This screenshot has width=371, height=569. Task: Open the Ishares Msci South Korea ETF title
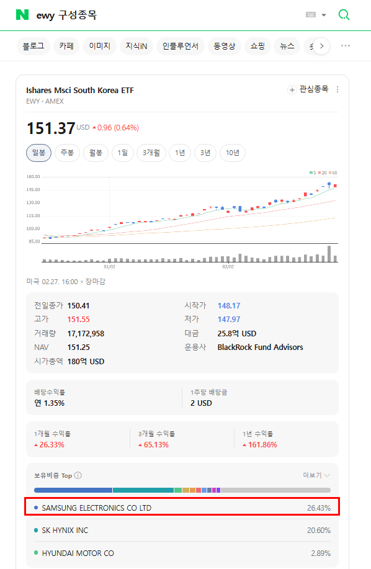(x=80, y=91)
